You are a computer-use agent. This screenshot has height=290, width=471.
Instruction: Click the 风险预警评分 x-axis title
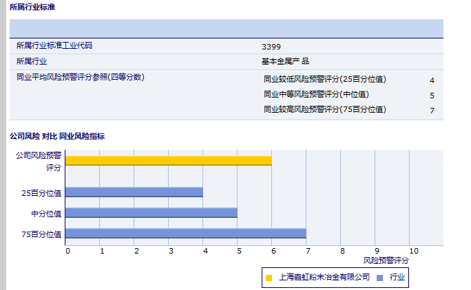386,261
